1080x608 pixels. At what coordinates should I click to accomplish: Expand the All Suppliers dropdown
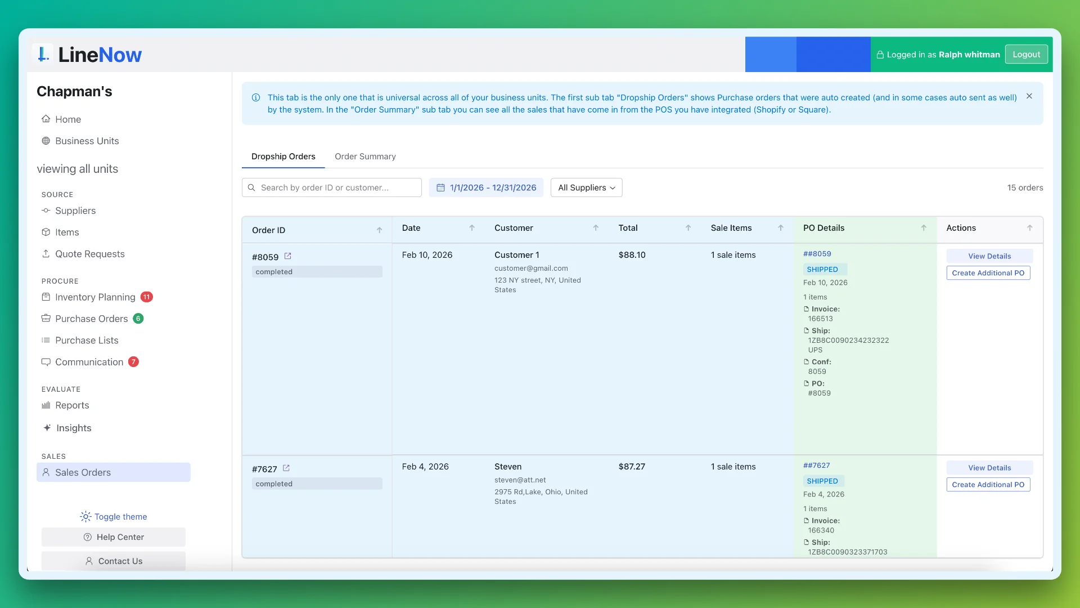[x=586, y=187]
